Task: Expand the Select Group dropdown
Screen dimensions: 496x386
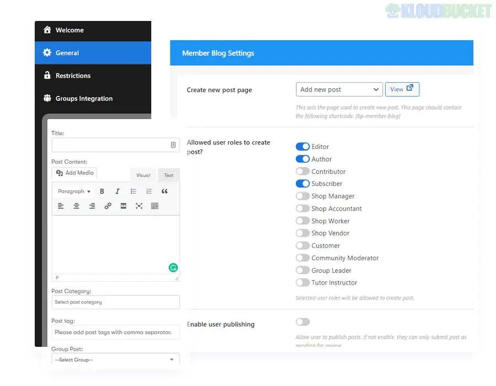Action: pos(115,359)
